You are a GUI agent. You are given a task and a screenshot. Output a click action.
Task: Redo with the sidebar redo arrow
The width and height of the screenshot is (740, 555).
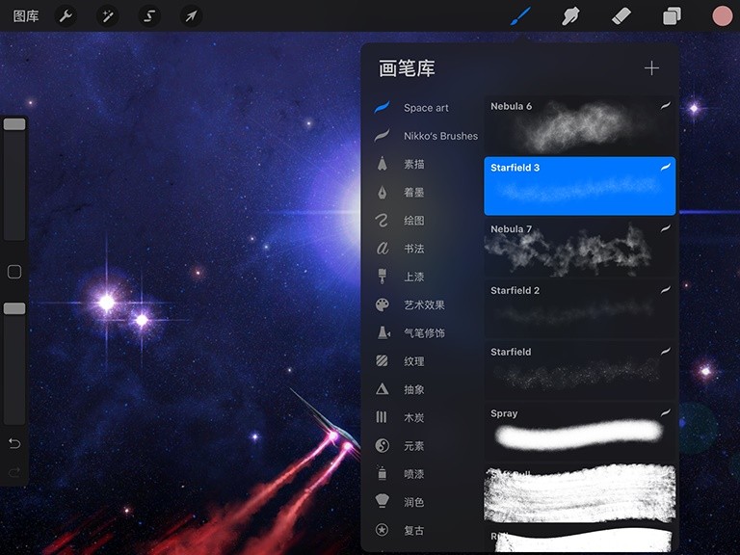click(x=14, y=472)
